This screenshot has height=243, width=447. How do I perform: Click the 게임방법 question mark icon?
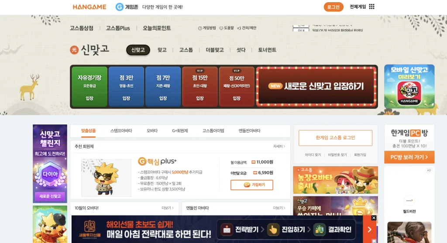pos(200,28)
